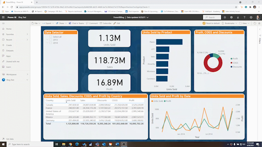The width and height of the screenshot is (262, 147).
Task: Expand the Bookmarks dropdown
Action: pyautogui.click(x=229, y=23)
